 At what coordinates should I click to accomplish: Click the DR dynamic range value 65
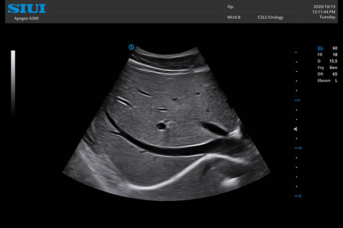coord(334,74)
